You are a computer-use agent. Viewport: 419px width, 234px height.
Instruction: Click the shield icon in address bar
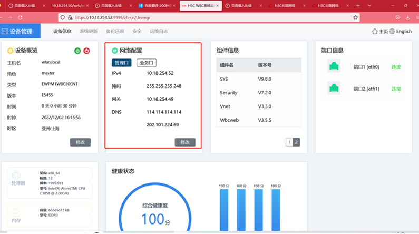(x=63, y=17)
